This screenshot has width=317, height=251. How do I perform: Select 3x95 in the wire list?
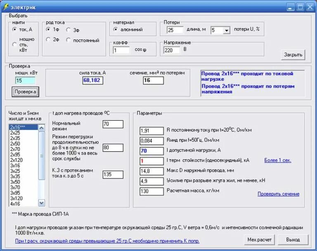[x=24, y=192]
